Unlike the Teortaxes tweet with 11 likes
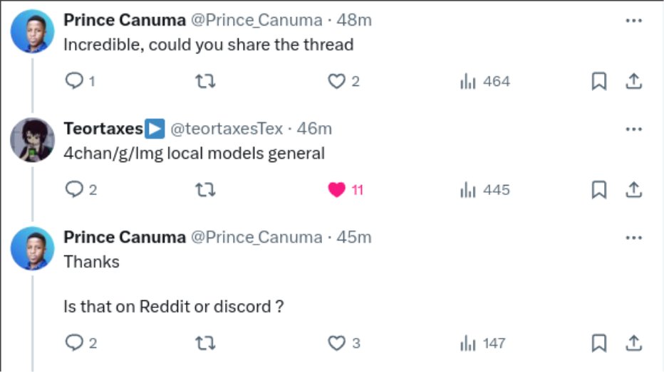The image size is (664, 372). (x=336, y=190)
